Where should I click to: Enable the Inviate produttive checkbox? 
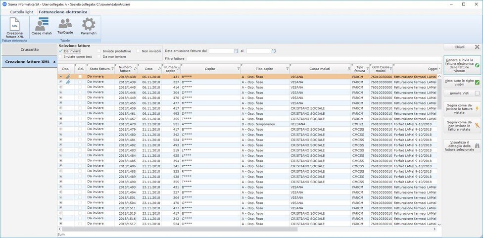click(x=99, y=51)
